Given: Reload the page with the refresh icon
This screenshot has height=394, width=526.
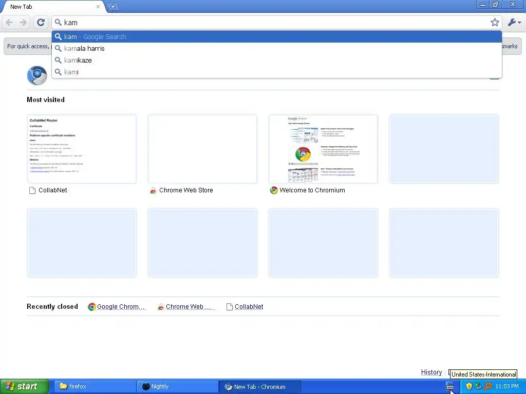Looking at the screenshot, I should point(41,23).
